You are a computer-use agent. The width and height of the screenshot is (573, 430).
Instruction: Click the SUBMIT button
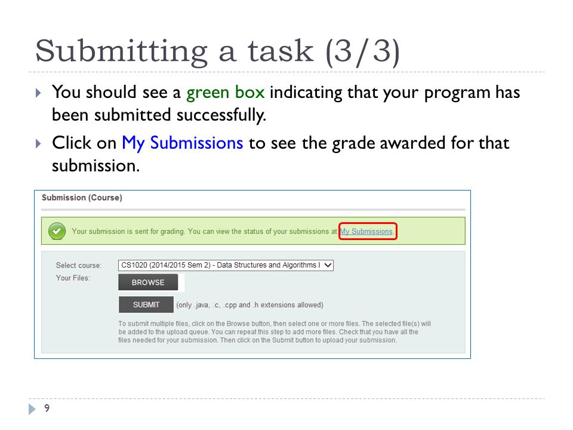point(146,305)
